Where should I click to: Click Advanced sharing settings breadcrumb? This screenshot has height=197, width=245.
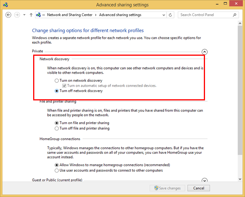tap(120, 15)
